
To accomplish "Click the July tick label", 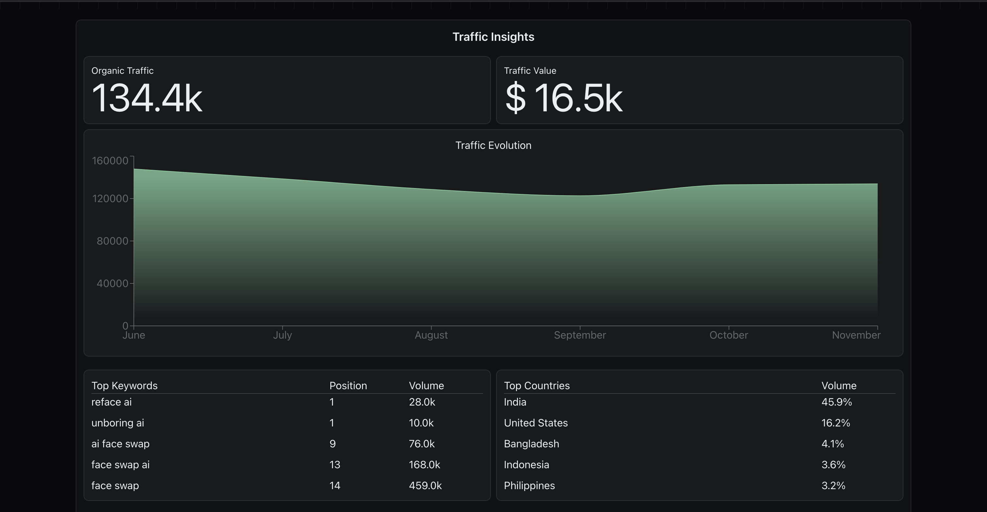I will [282, 335].
